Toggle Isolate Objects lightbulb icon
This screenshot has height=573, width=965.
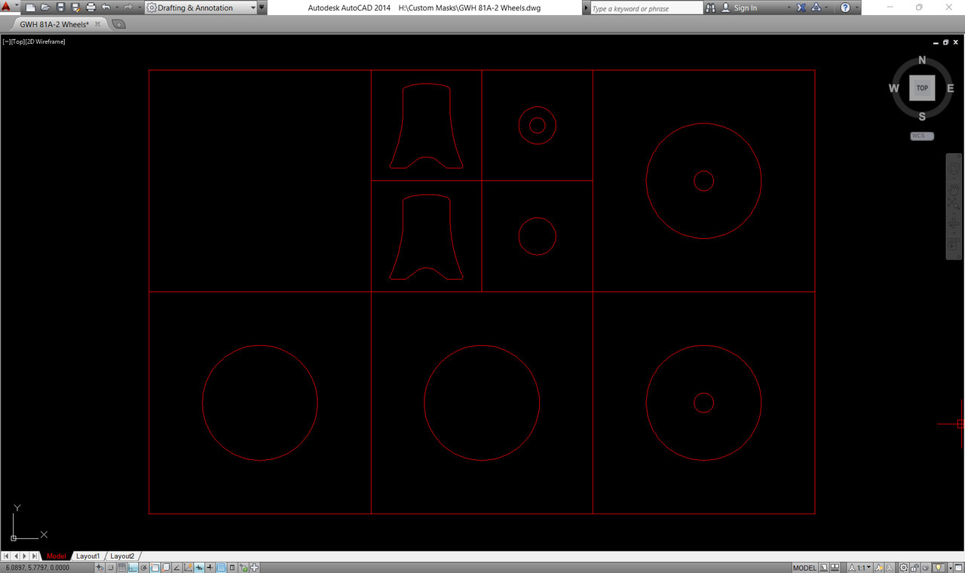pyautogui.click(x=938, y=568)
